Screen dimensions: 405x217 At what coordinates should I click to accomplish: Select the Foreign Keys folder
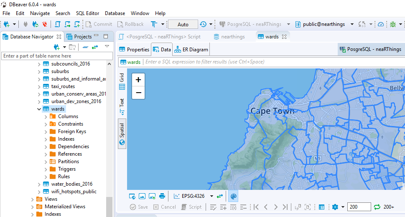[72, 131]
